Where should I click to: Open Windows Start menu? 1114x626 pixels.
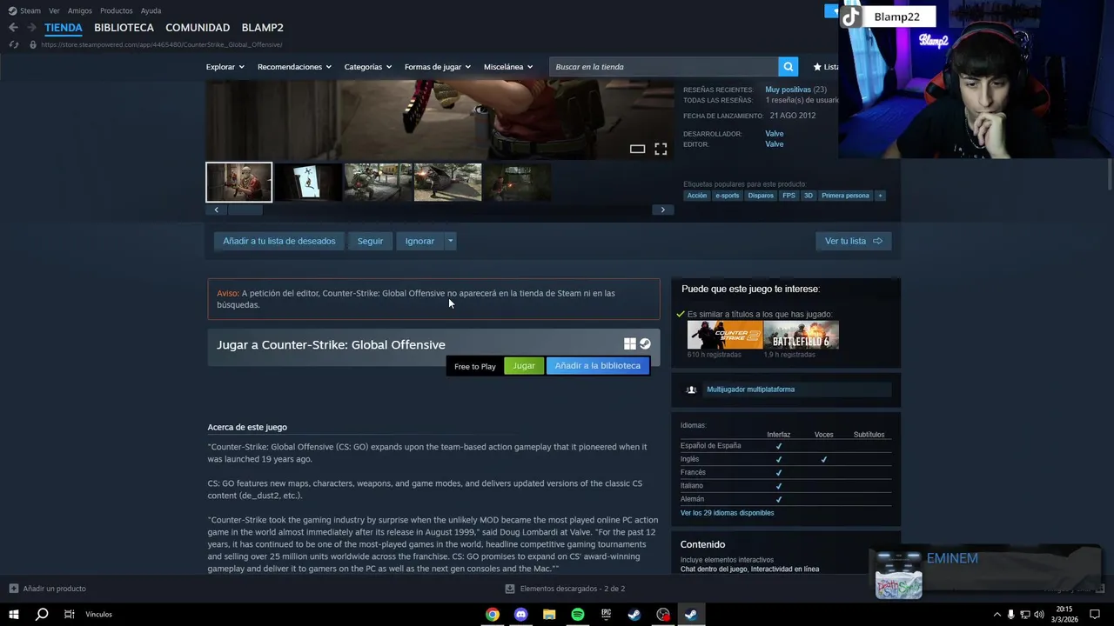click(x=14, y=615)
